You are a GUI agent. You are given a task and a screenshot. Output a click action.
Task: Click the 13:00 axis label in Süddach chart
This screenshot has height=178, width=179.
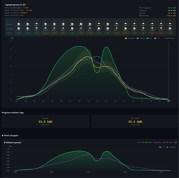coord(88,172)
